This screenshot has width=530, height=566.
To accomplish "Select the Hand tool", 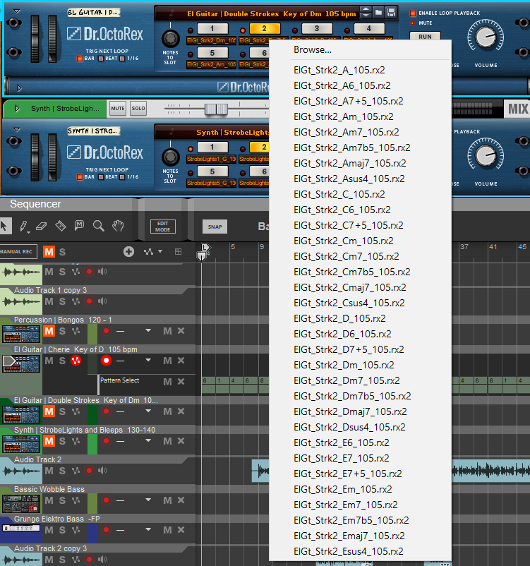I will 118,227.
